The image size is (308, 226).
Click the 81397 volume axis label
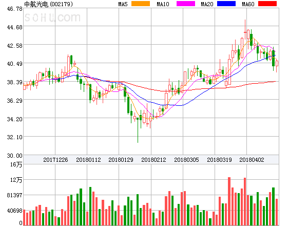click(x=13, y=195)
